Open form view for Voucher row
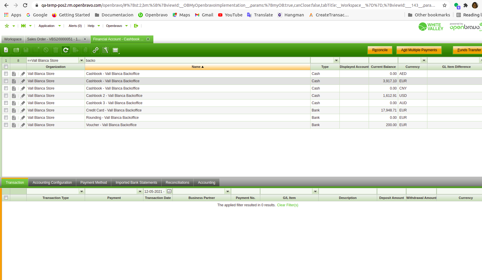This screenshot has height=280, width=482. [x=14, y=125]
